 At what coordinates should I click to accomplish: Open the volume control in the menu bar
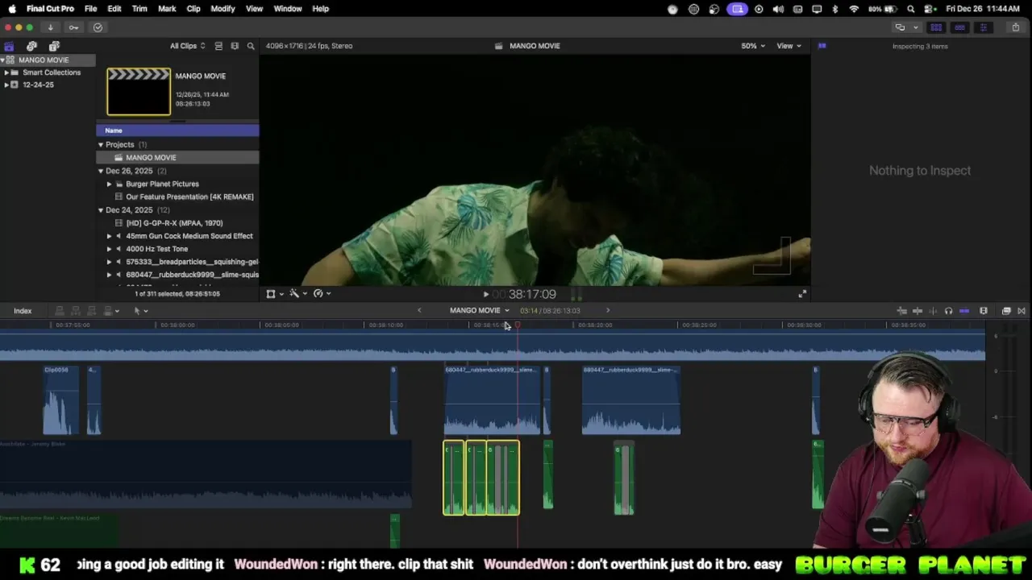coord(778,9)
